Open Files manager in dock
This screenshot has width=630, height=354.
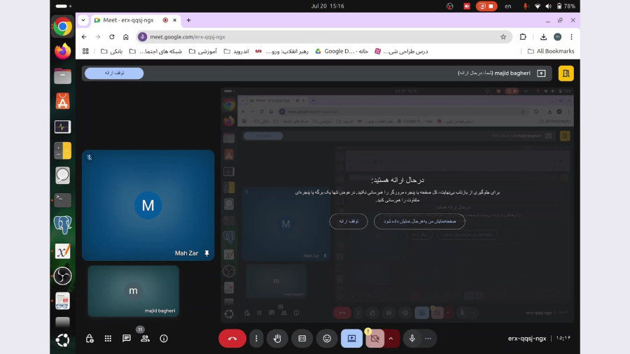point(63,76)
